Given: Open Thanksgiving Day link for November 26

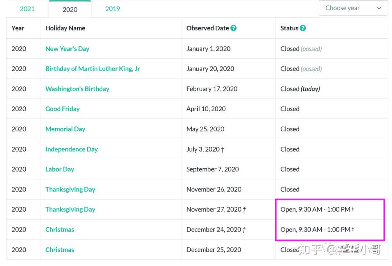Looking at the screenshot, I should tap(70, 189).
